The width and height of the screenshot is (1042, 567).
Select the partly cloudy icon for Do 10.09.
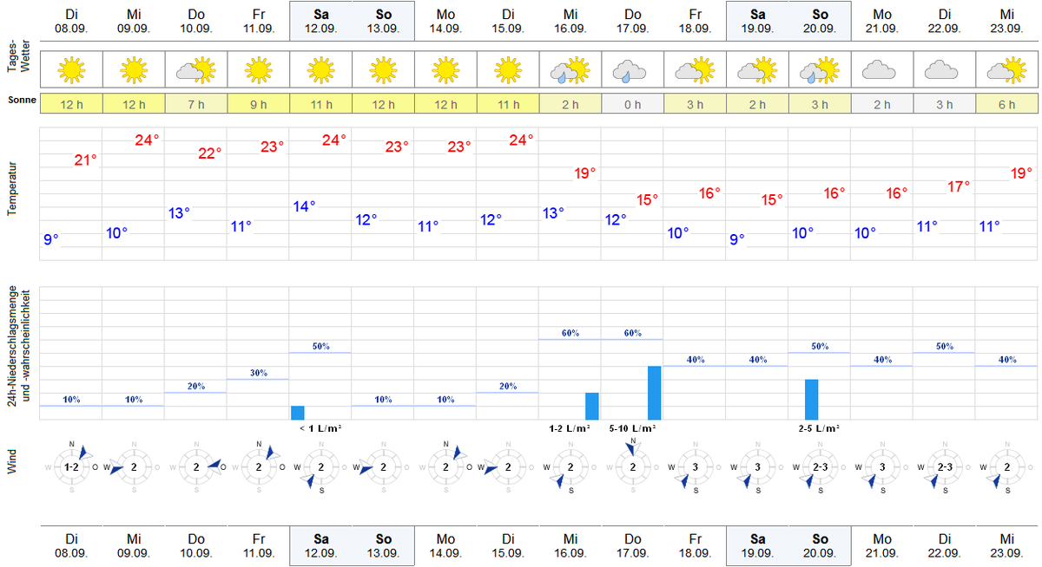pos(196,69)
